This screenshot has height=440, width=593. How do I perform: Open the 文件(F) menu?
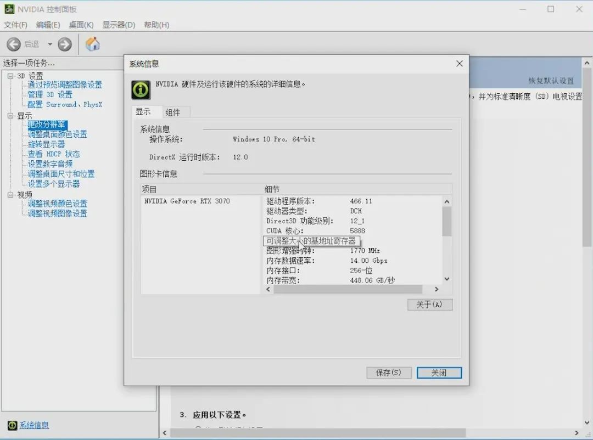point(15,25)
